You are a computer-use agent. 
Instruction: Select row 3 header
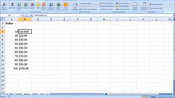2,32
